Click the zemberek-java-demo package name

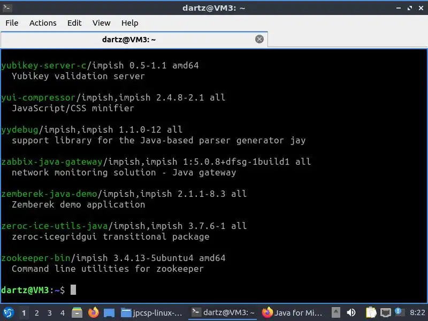pos(49,194)
